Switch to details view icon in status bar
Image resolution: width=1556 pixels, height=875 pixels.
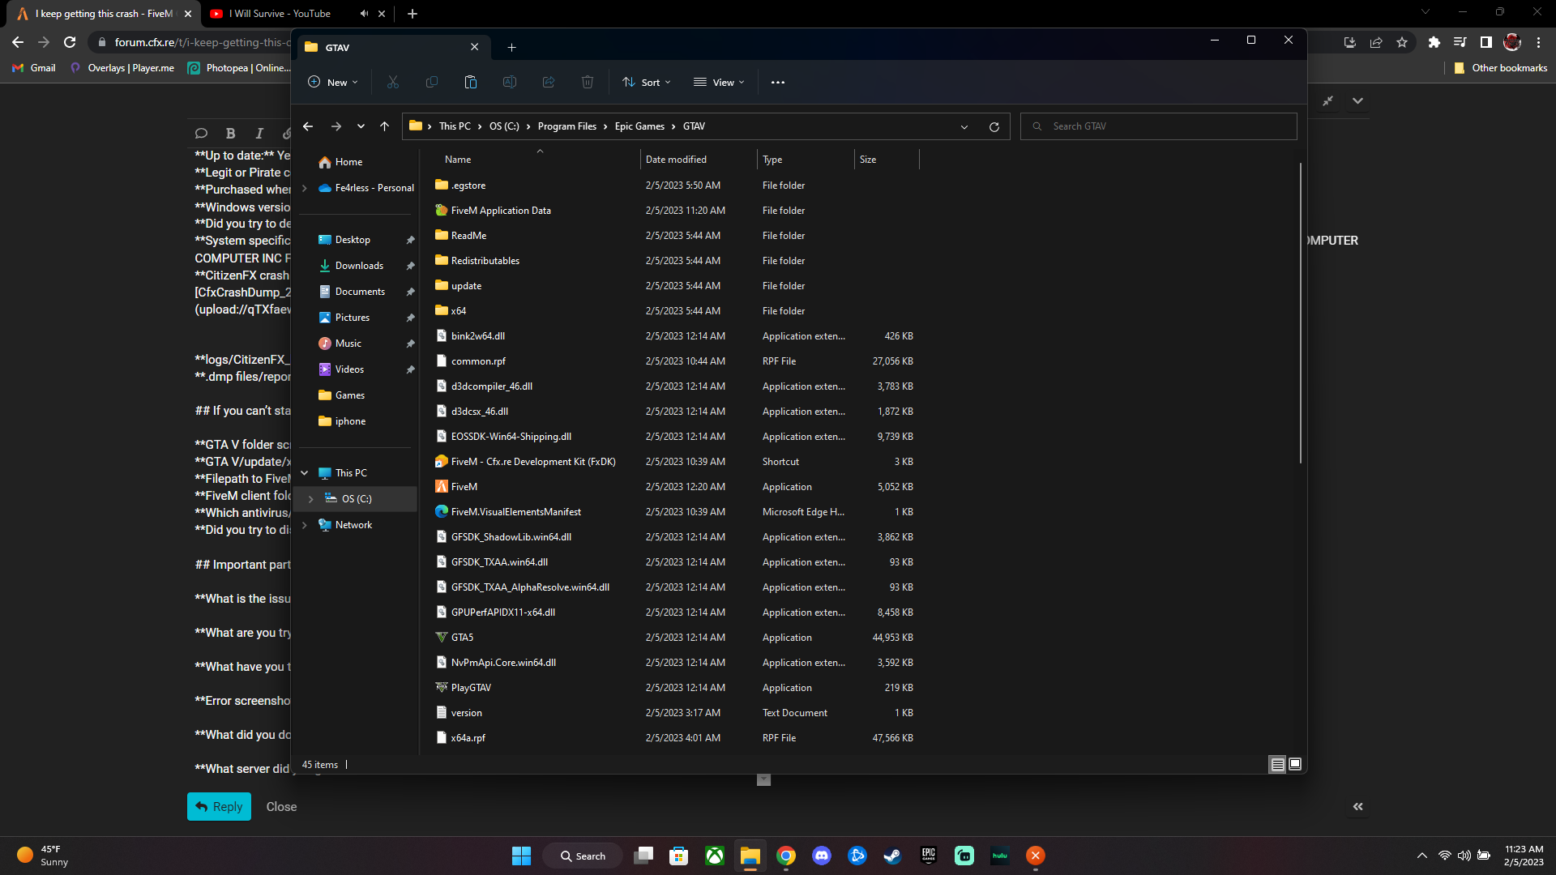(1277, 764)
